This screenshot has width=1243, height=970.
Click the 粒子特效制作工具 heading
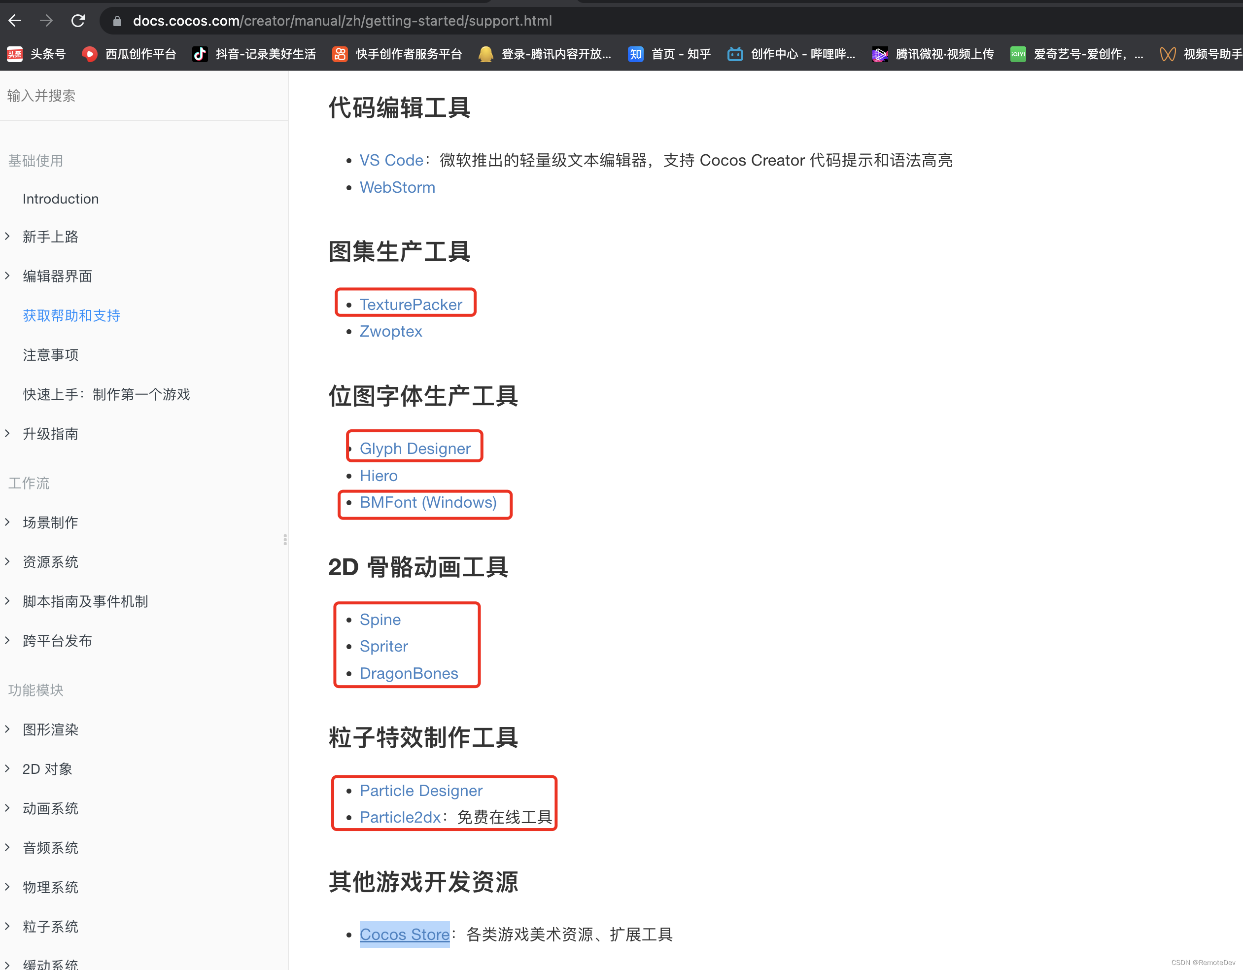coord(423,737)
